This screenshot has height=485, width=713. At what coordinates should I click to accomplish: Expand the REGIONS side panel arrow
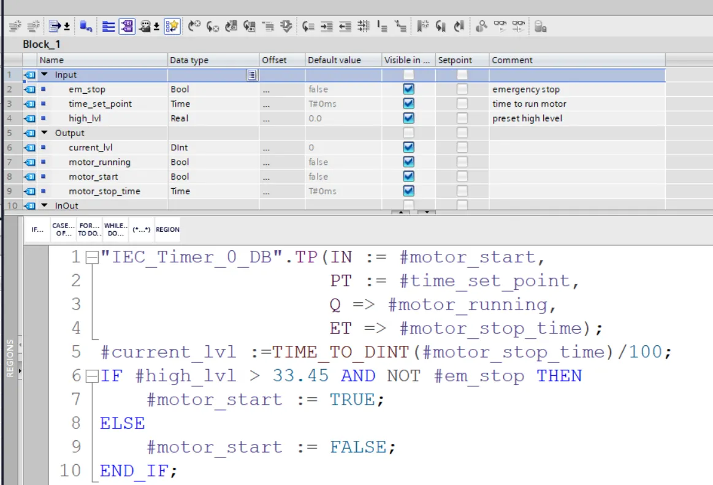20,371
